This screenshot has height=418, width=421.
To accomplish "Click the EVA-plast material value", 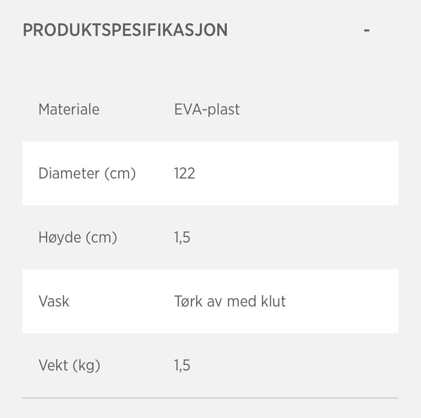I will tap(207, 109).
